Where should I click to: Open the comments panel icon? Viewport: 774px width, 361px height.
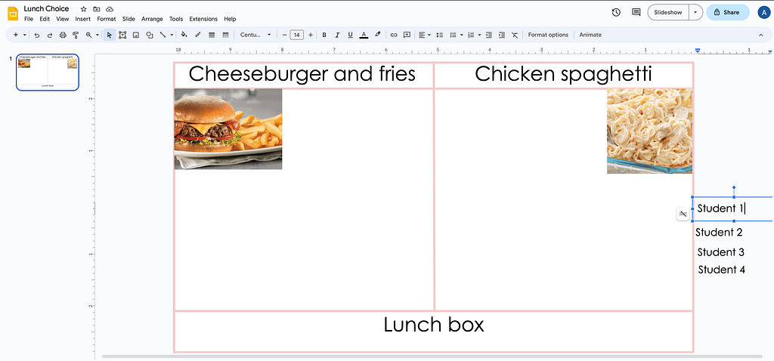636,12
